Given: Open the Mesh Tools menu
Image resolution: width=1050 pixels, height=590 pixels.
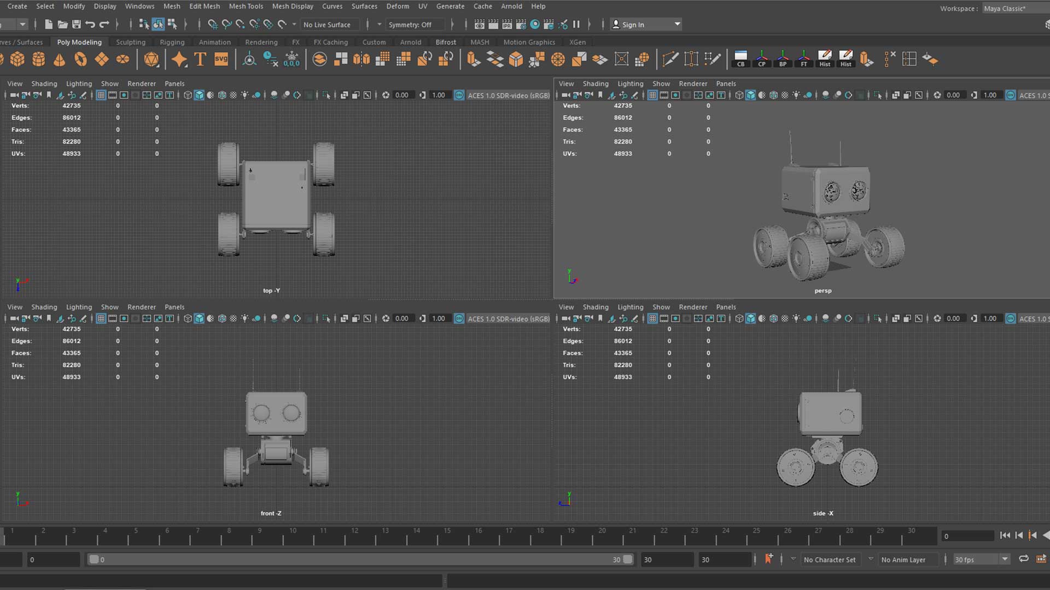Looking at the screenshot, I should coord(246,6).
